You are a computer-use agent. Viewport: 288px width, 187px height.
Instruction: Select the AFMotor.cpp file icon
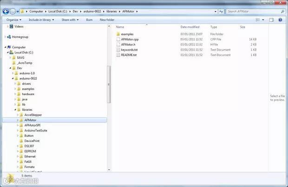point(118,39)
